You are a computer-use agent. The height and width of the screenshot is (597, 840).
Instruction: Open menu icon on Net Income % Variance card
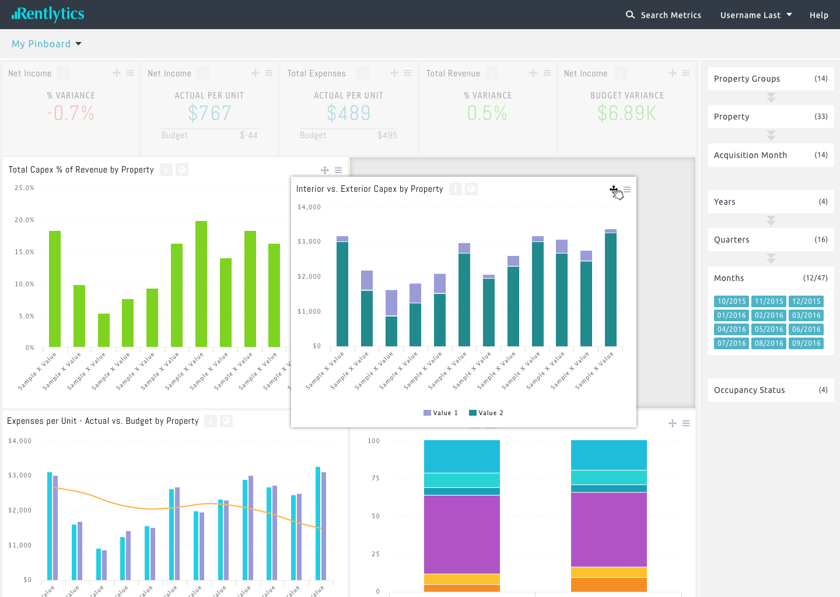(130, 73)
